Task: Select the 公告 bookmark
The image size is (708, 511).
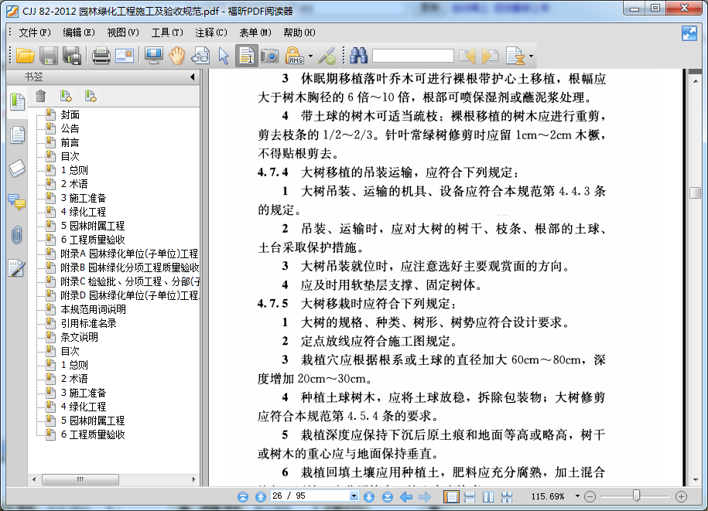Action: tap(70, 128)
